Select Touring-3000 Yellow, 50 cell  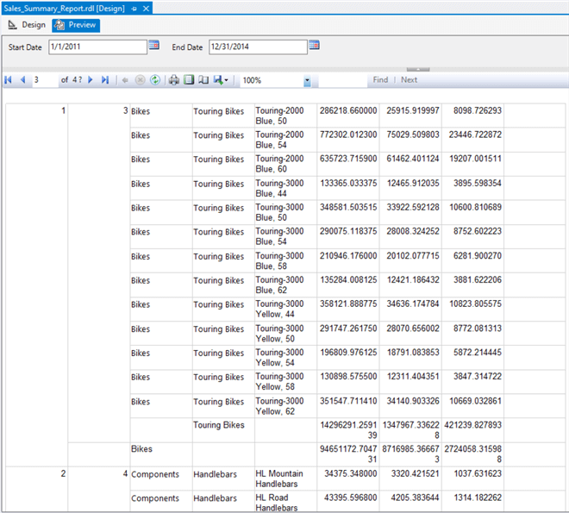(x=285, y=333)
